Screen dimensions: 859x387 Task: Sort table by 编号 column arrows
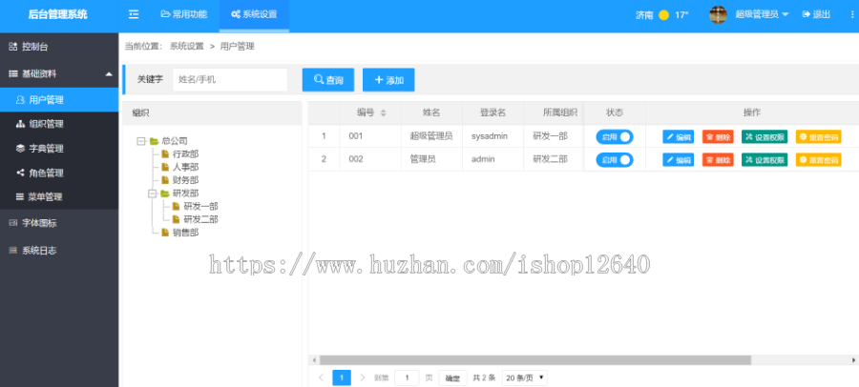384,112
